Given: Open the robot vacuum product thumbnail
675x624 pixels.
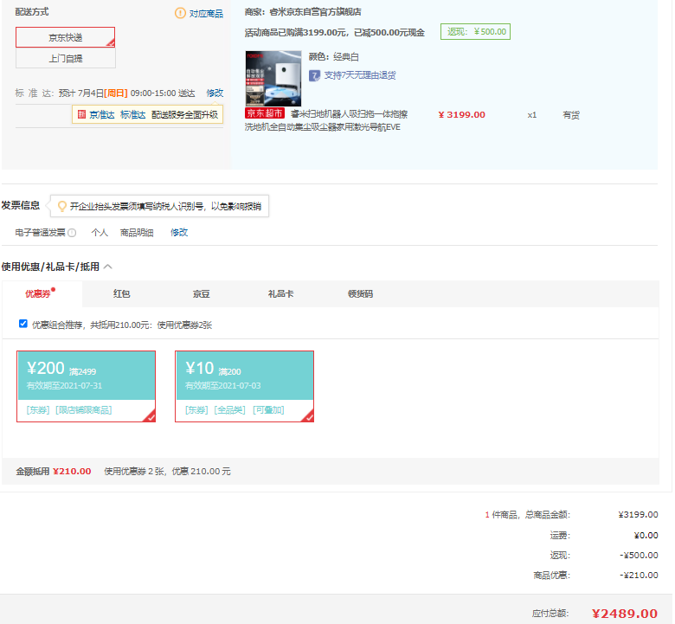Looking at the screenshot, I should 273,79.
